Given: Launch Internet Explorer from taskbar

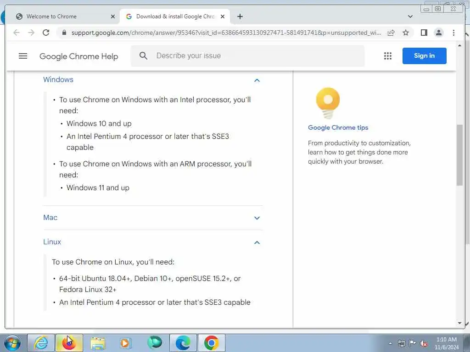Looking at the screenshot, I should [x=41, y=343].
